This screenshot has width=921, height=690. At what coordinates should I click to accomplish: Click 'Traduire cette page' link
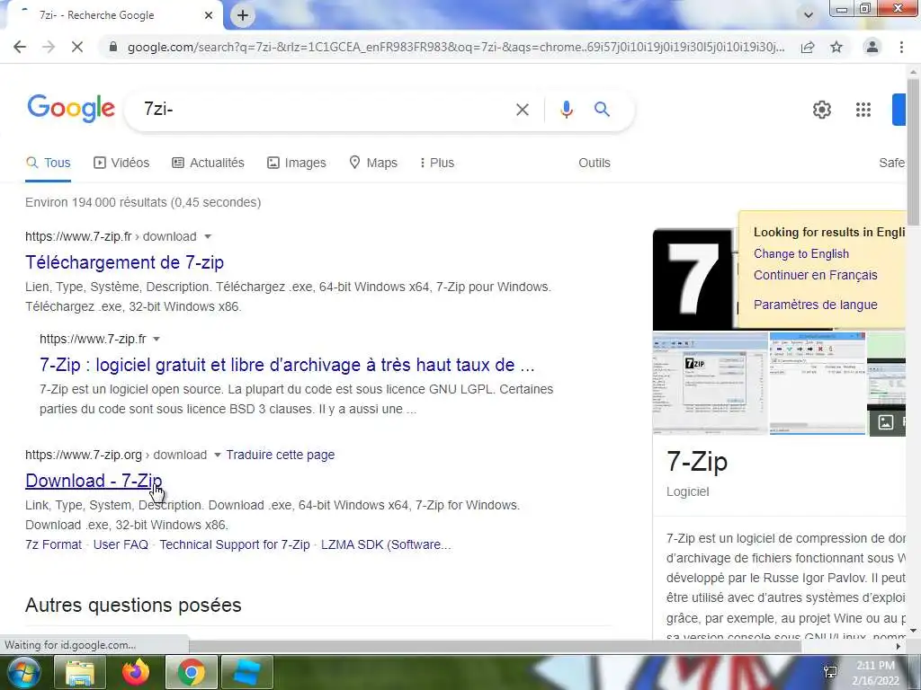tap(281, 455)
